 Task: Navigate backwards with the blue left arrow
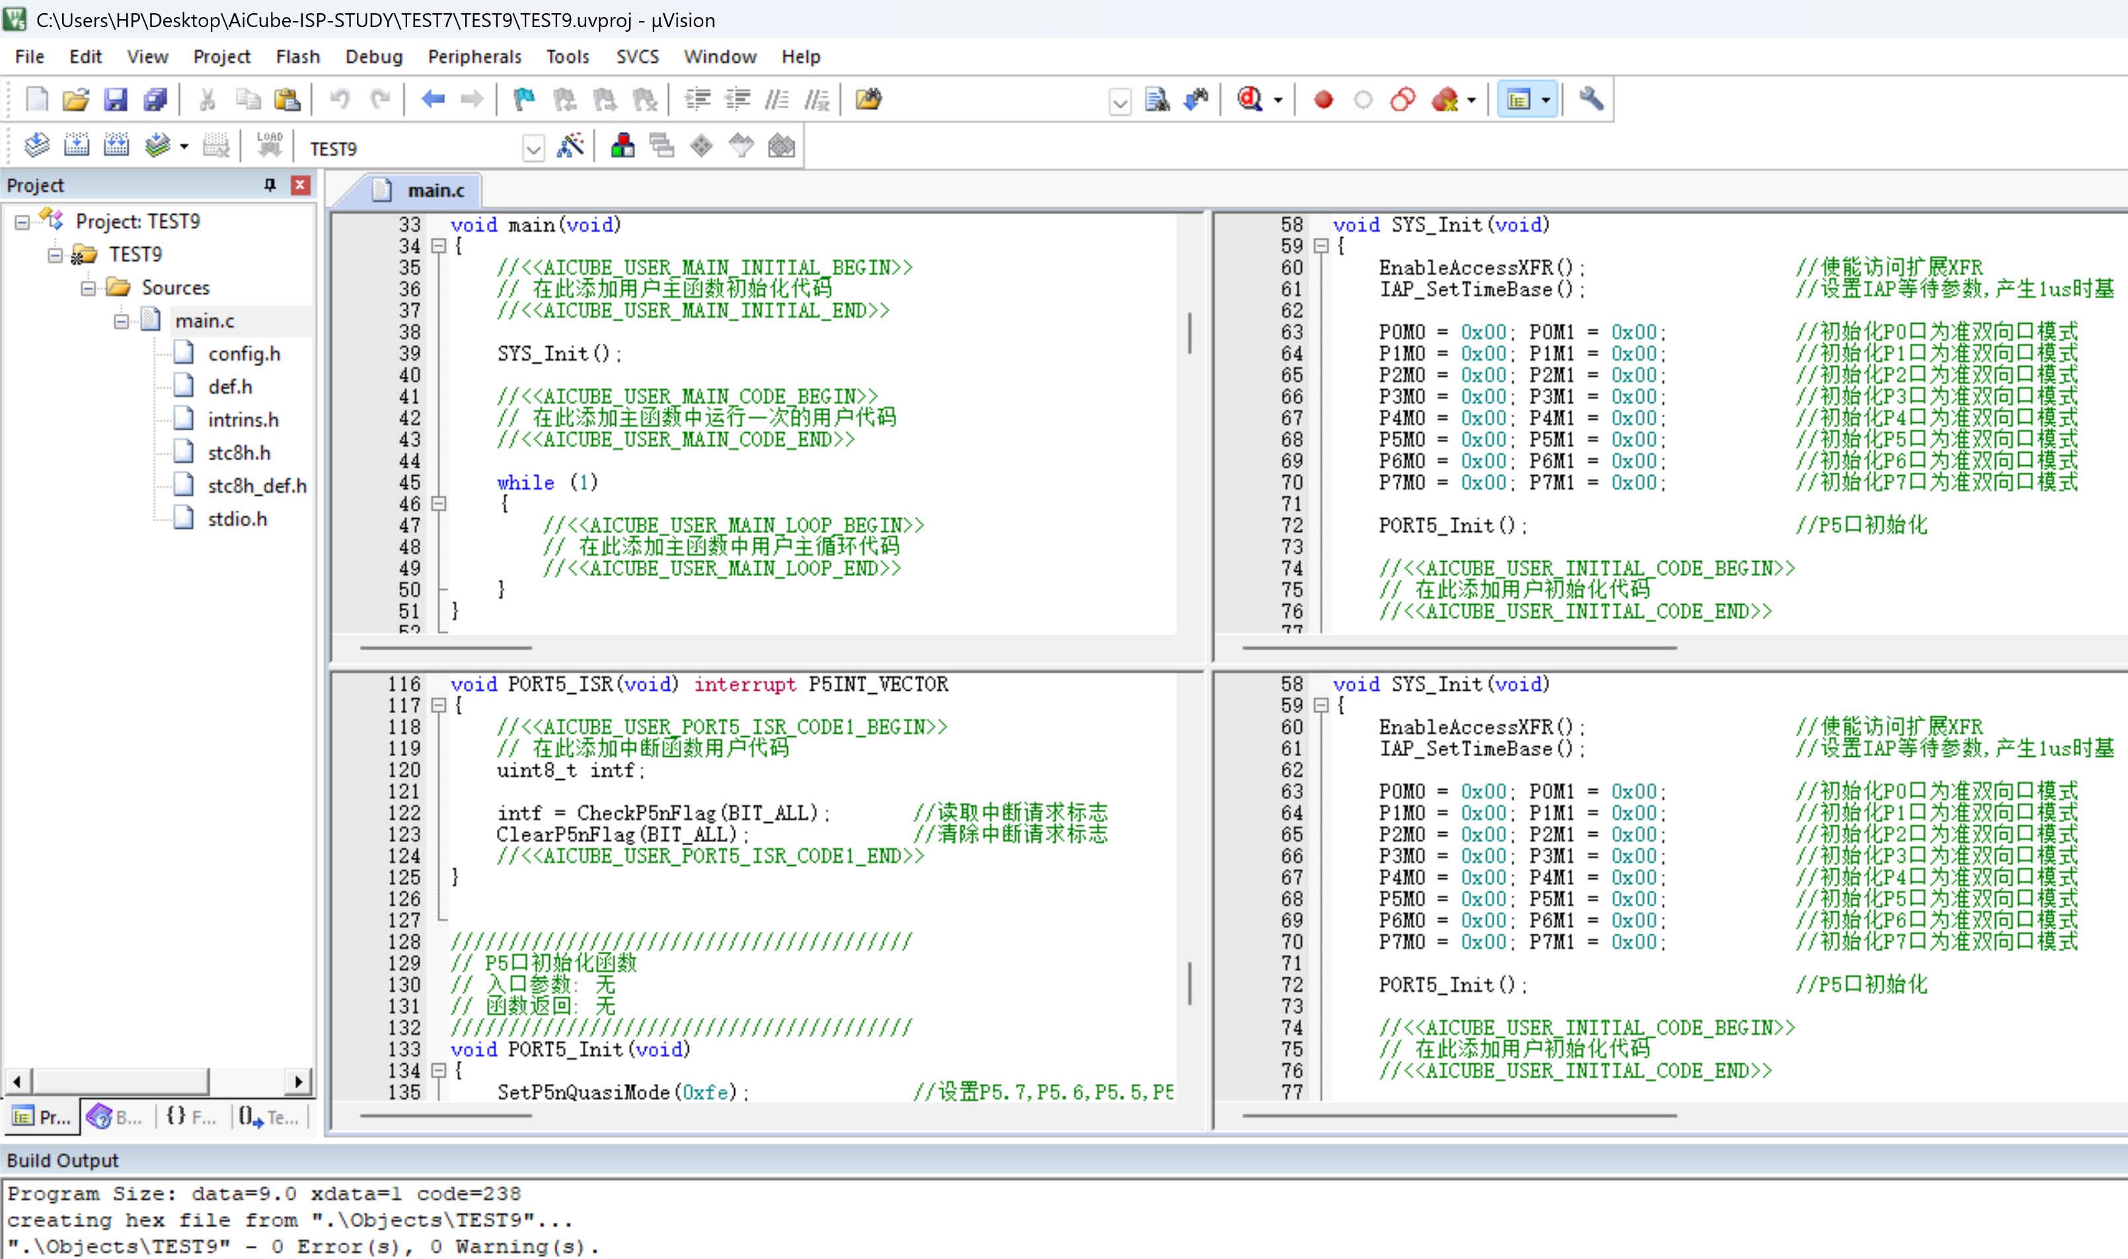click(x=434, y=100)
